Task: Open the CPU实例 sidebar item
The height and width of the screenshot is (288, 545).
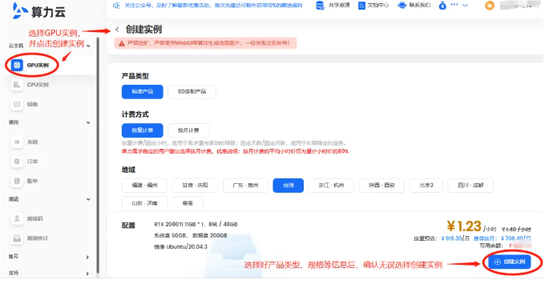Action: 30,85
